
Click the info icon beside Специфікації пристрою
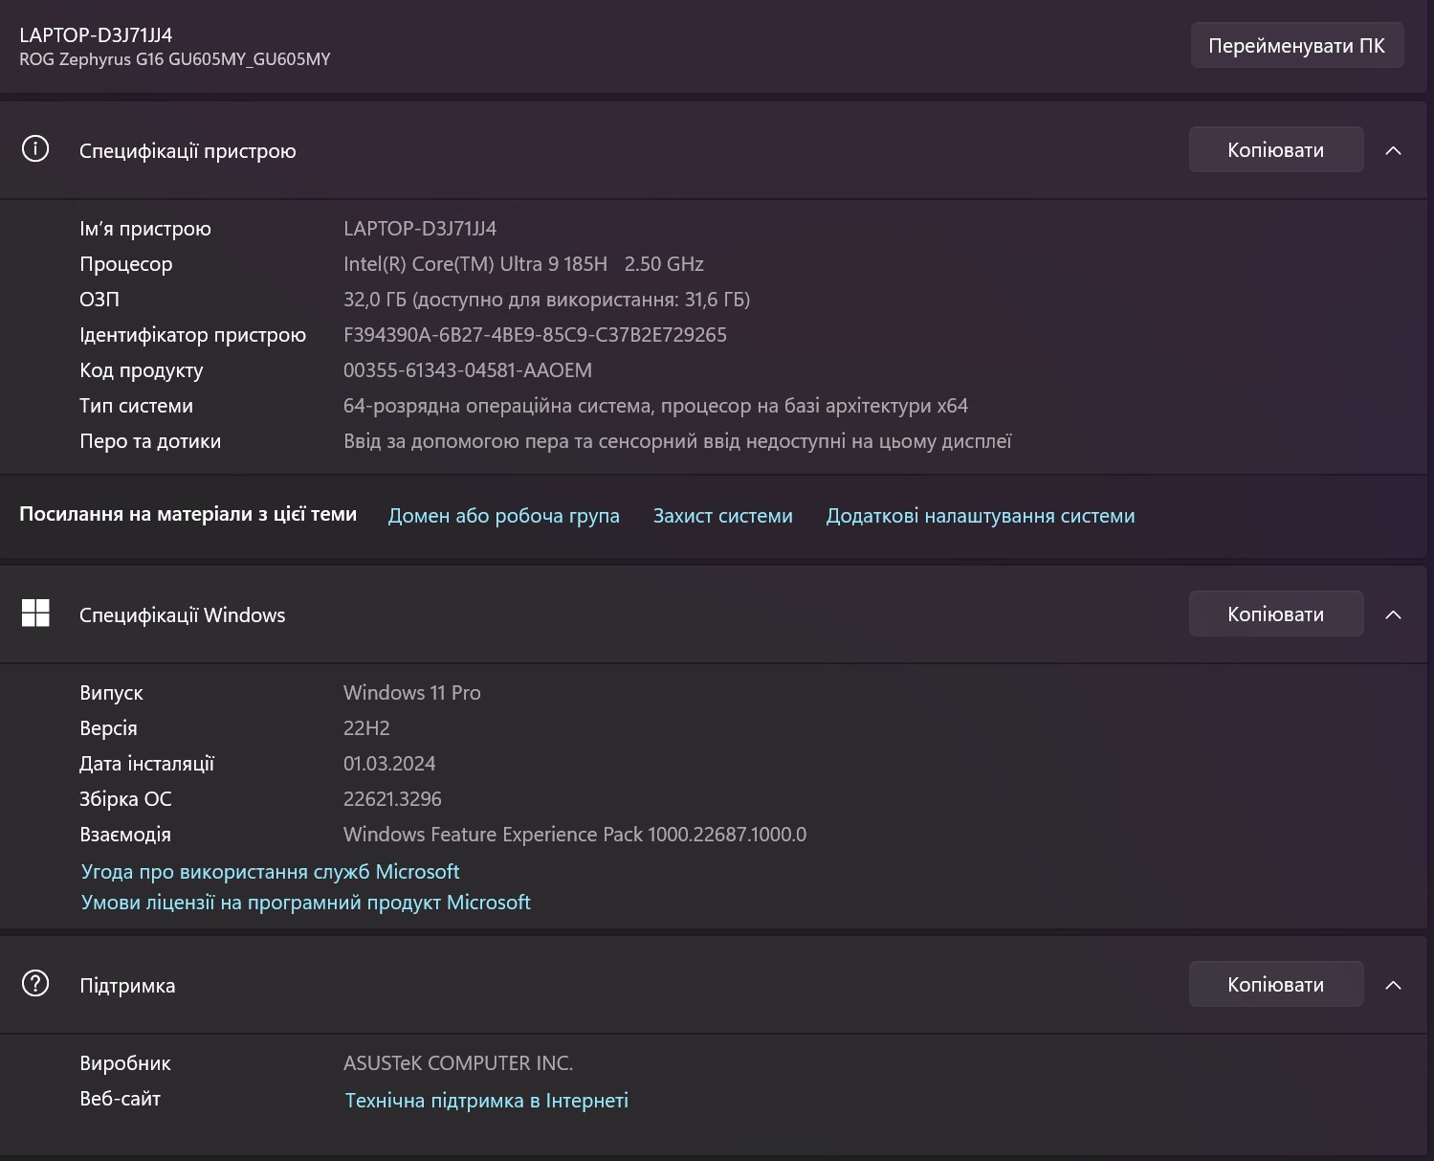point(35,149)
